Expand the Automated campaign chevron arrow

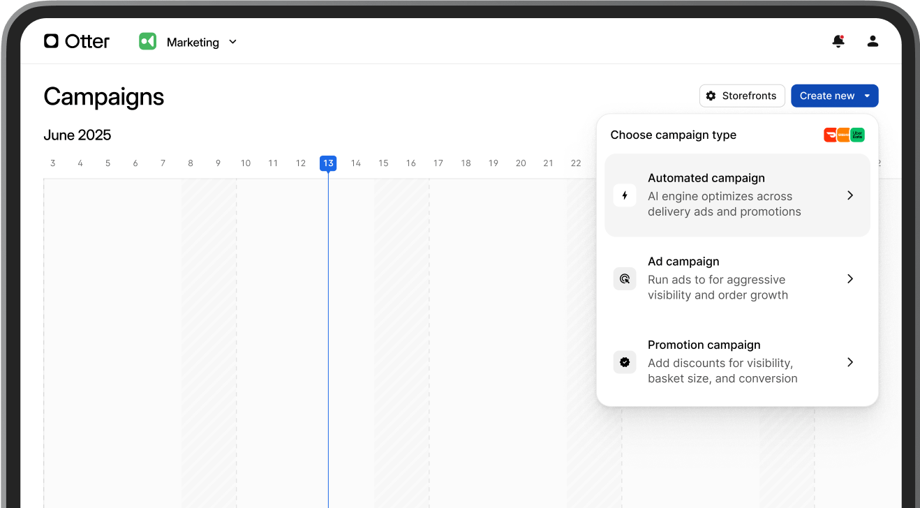pos(850,195)
